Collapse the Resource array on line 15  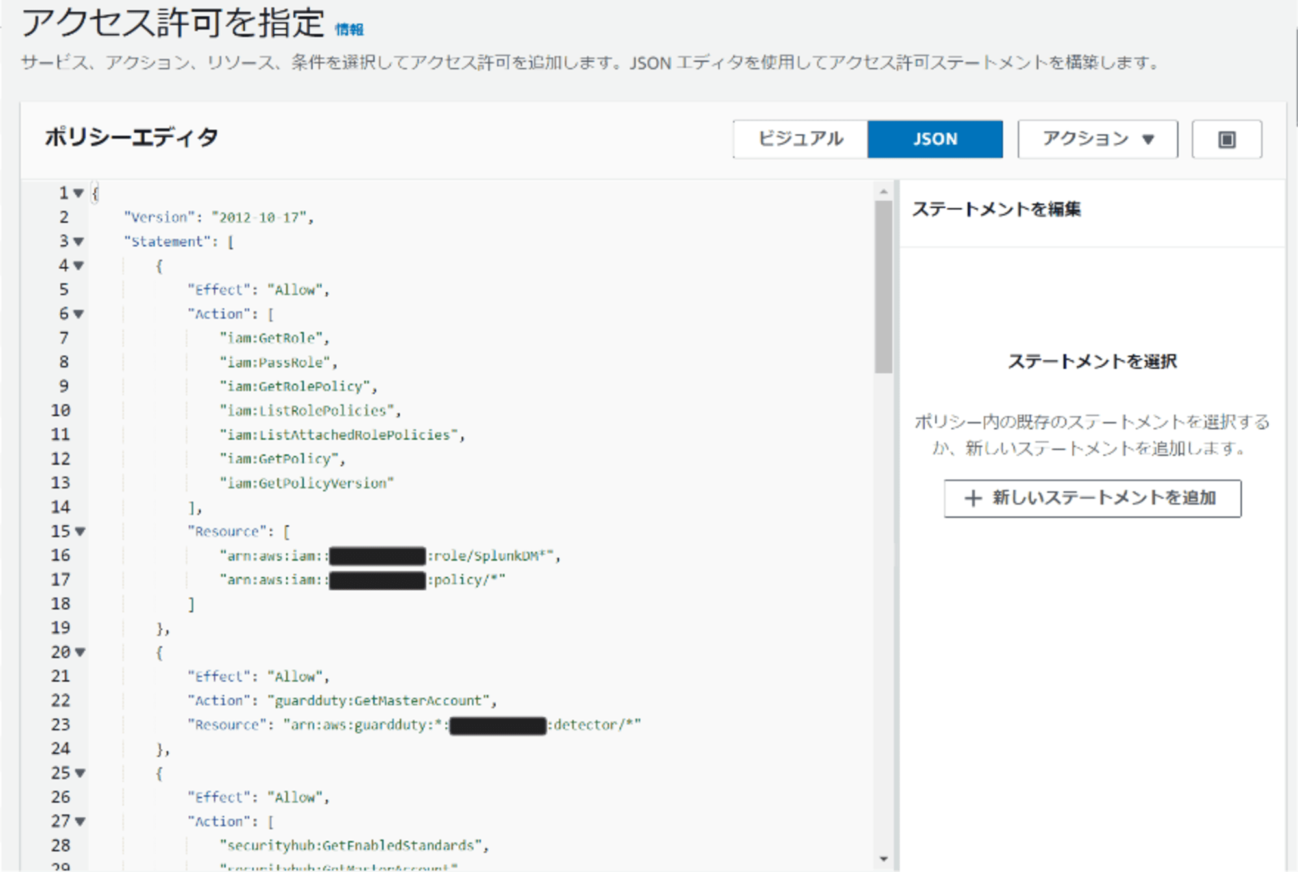click(80, 532)
